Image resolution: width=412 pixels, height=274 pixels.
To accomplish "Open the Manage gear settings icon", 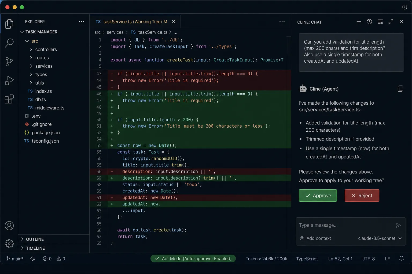I will tap(9, 243).
